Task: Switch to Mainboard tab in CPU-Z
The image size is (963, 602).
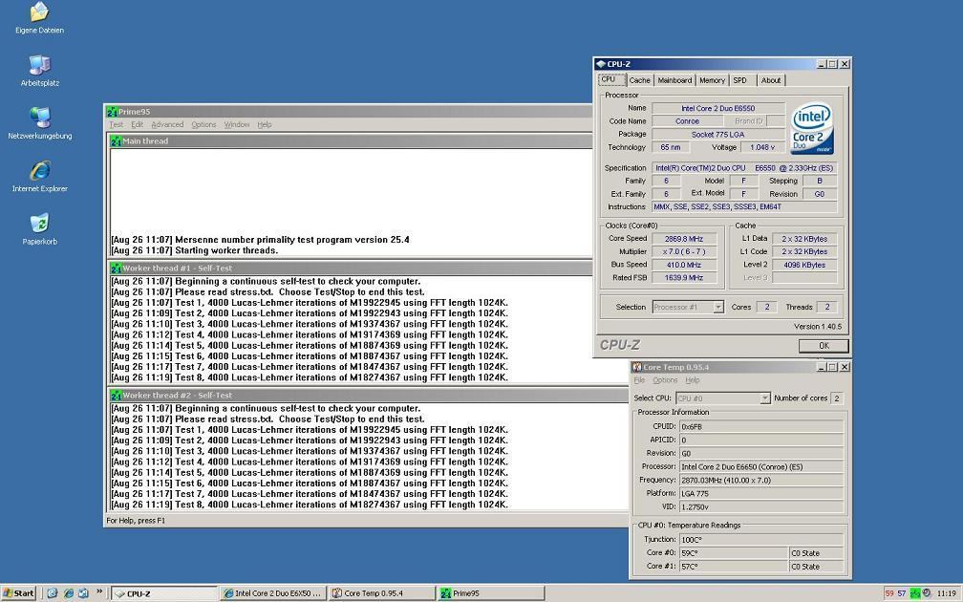Action: pos(674,80)
